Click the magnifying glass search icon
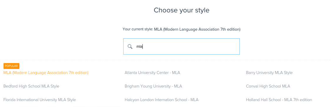Viewport: 331px width, 107px height. (130, 47)
